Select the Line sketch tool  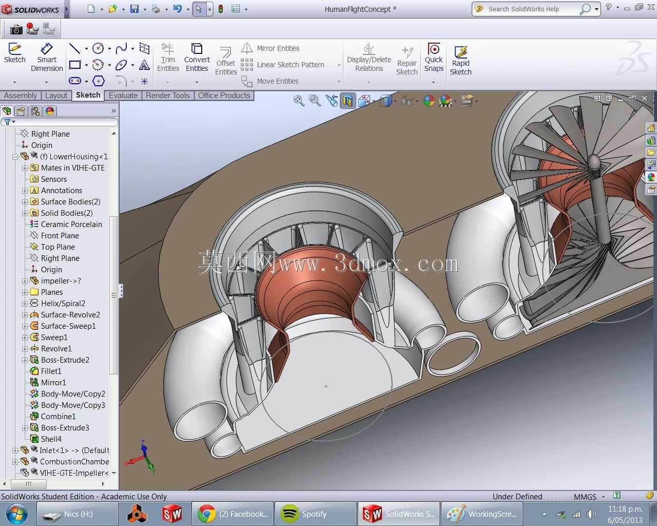pos(75,48)
